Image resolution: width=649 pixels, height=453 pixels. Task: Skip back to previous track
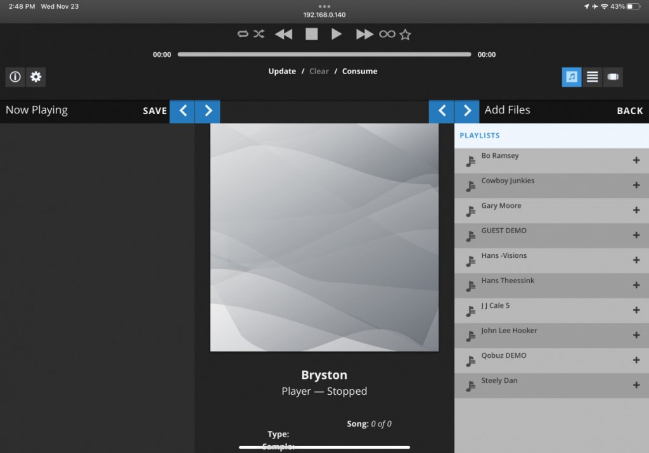pos(283,34)
